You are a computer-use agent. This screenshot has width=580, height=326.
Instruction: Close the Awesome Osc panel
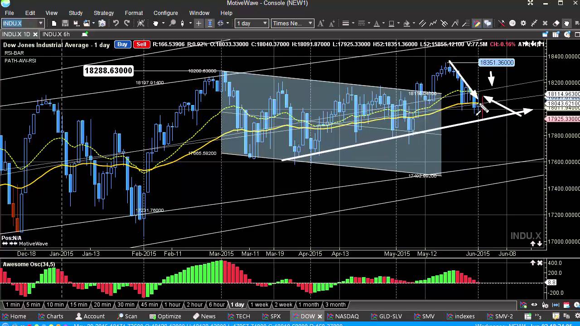coord(540,263)
